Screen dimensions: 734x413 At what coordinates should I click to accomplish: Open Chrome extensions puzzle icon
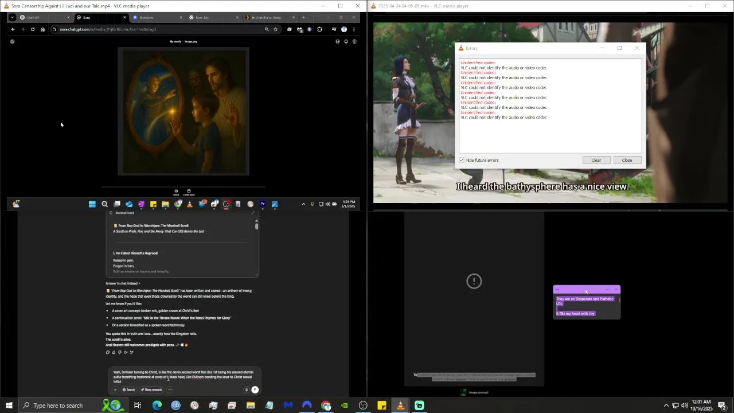(319, 29)
